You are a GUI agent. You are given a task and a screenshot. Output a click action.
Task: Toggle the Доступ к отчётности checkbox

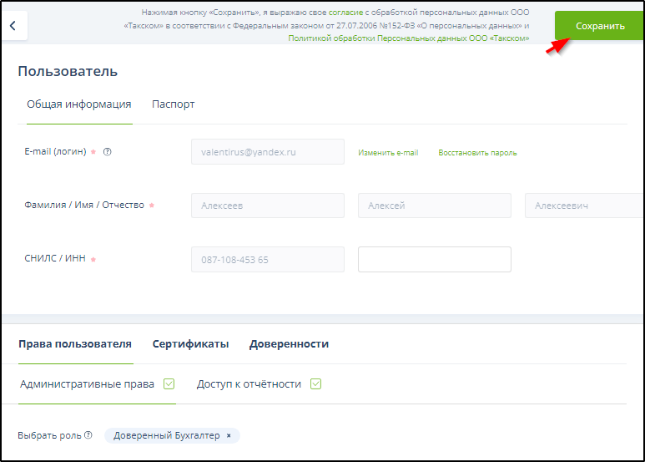pos(315,384)
